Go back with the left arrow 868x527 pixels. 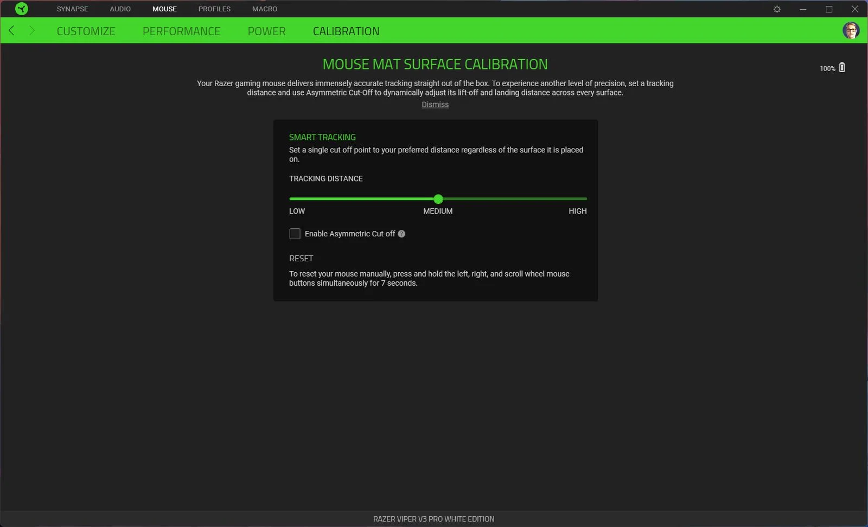coord(11,30)
